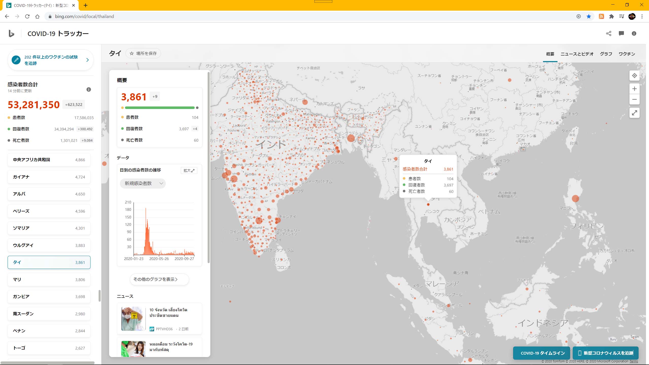The height and width of the screenshot is (365, 649).
Task: Click the horizontal scrollbar at the bottom of the sidebar
Action: point(47,363)
